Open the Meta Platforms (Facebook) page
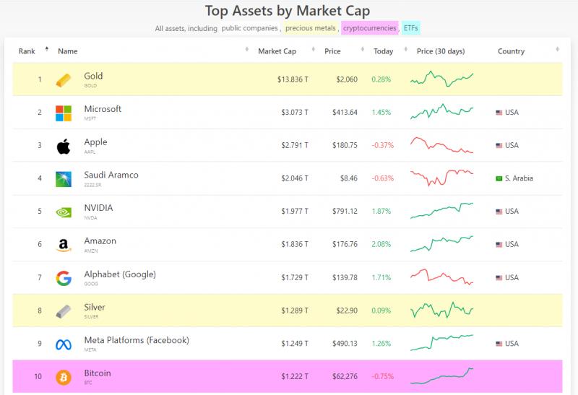This screenshot has height=395, width=578. pyautogui.click(x=137, y=340)
